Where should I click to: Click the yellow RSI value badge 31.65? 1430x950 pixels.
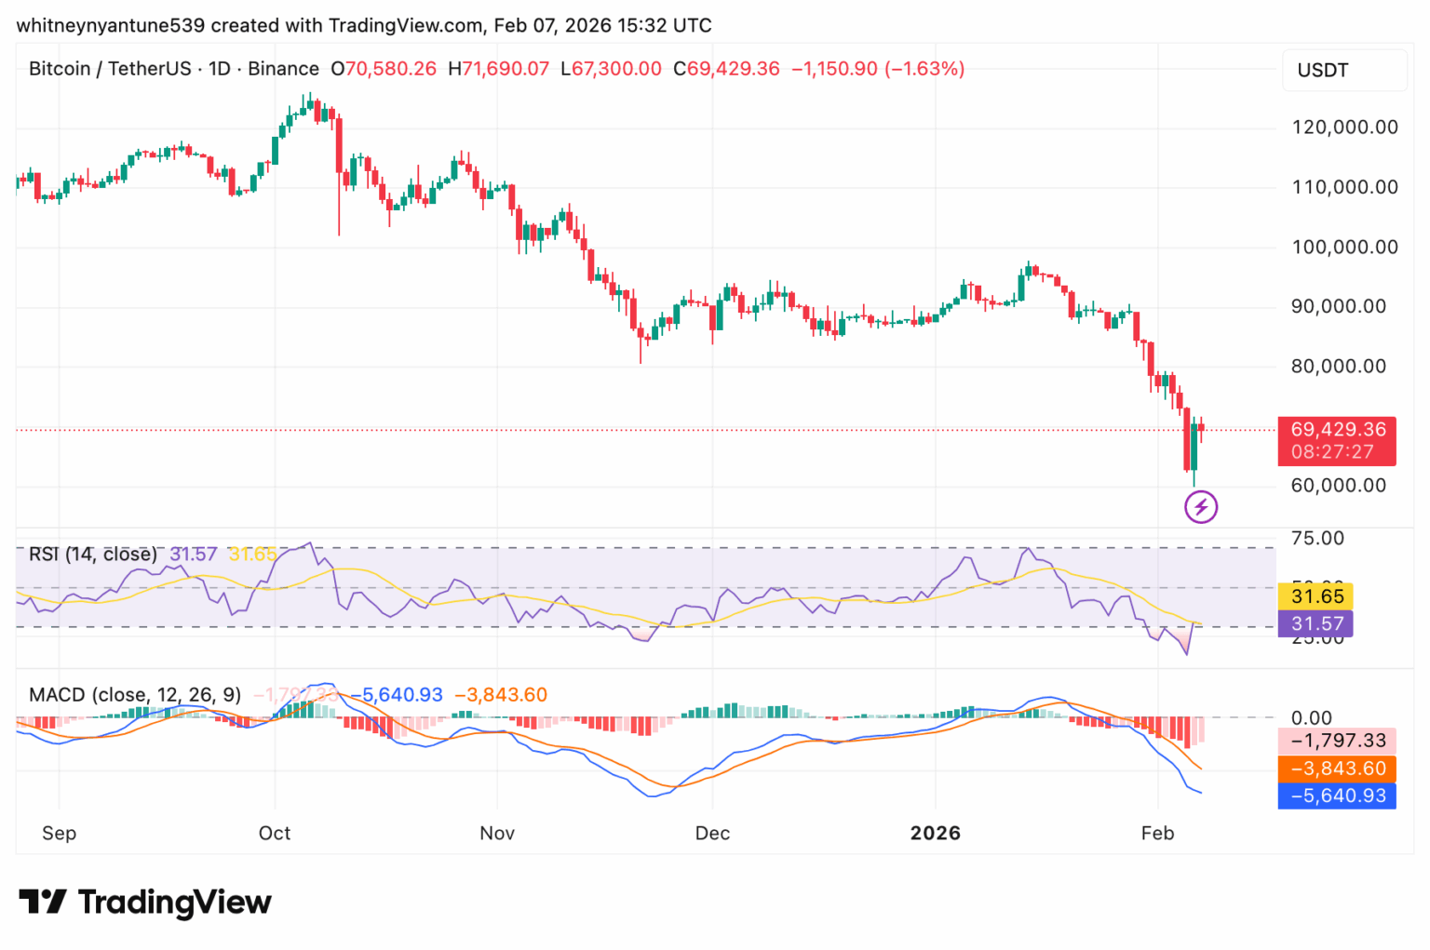[x=1315, y=595]
